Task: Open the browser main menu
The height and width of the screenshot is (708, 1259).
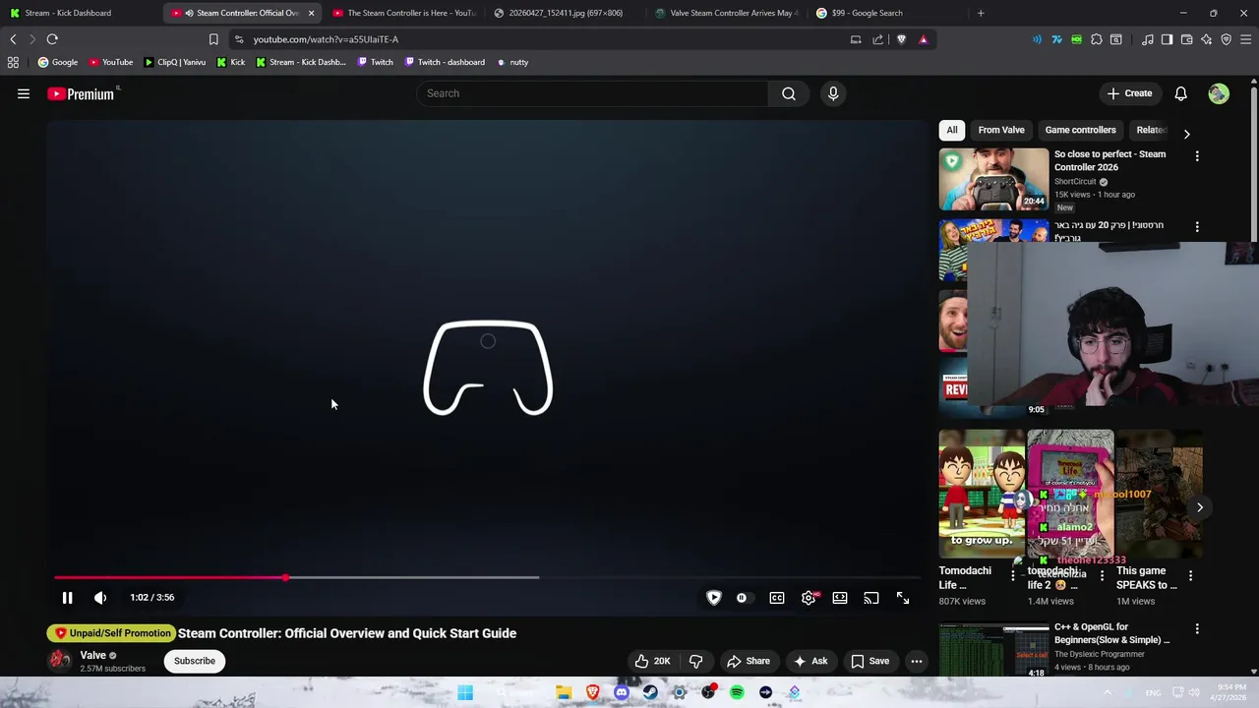Action: pyautogui.click(x=1246, y=39)
